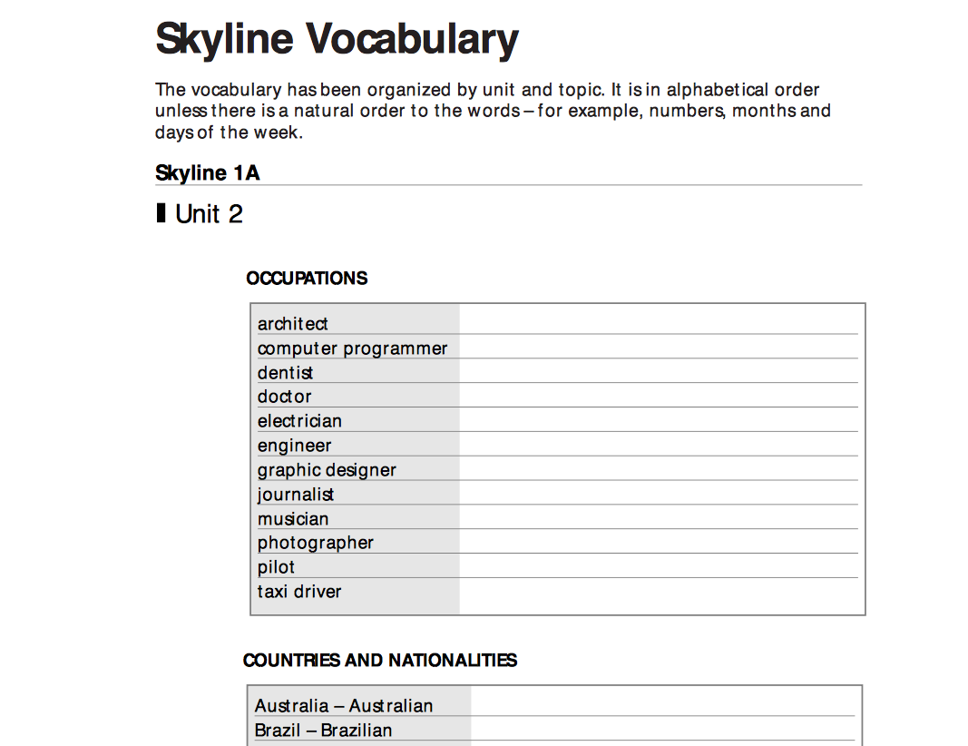Select the 'electrician' row
This screenshot has width=968, height=746.
(299, 420)
